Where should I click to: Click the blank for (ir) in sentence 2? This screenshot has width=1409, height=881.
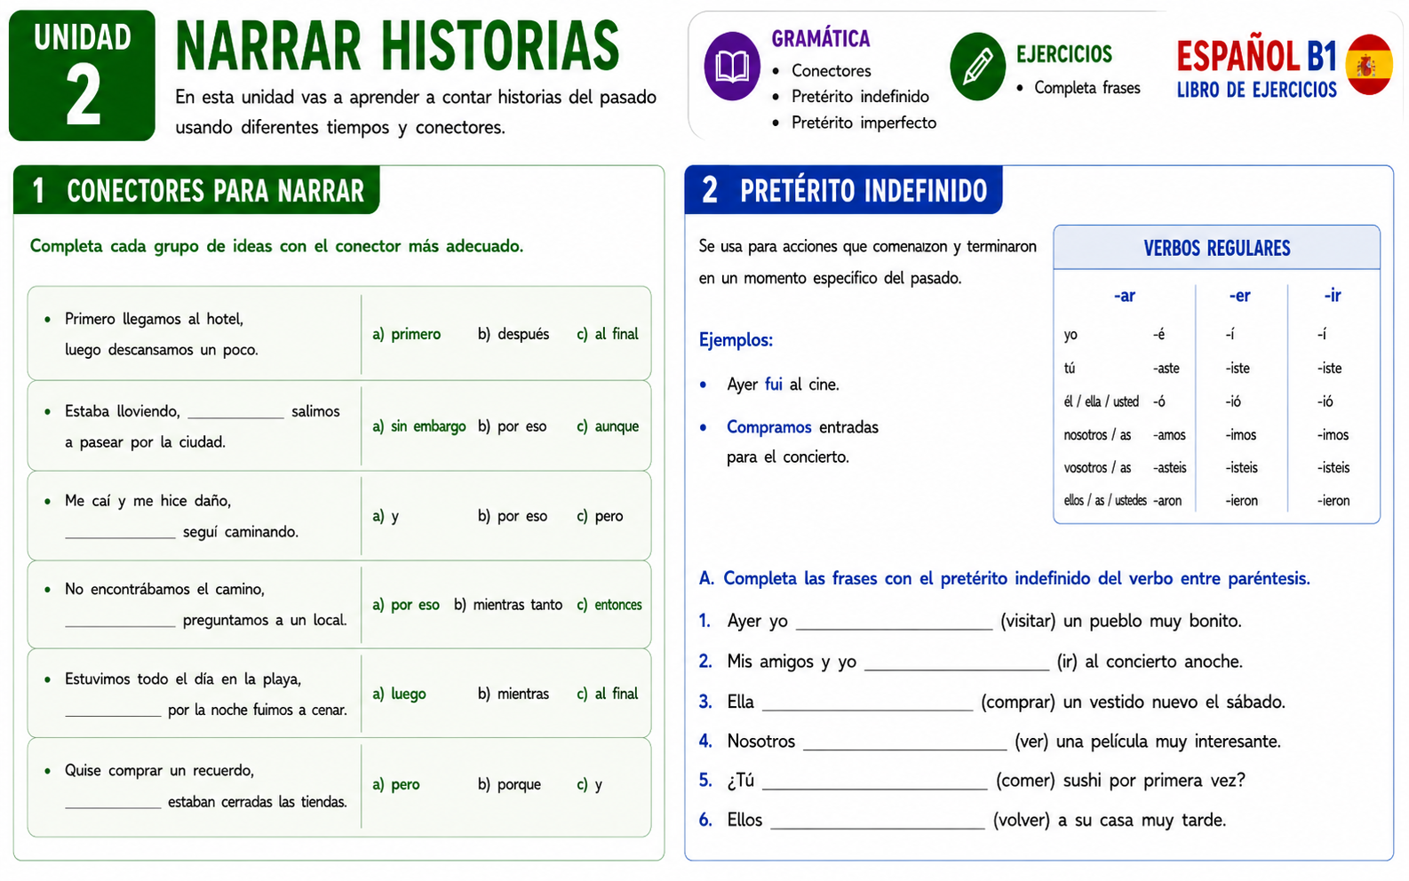tap(957, 662)
